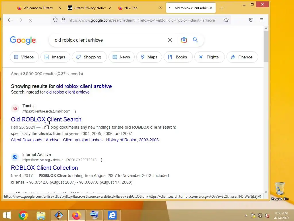The width and height of the screenshot is (294, 221).
Task: Search instead for old roblox client arhicve
Action: coord(68,92)
